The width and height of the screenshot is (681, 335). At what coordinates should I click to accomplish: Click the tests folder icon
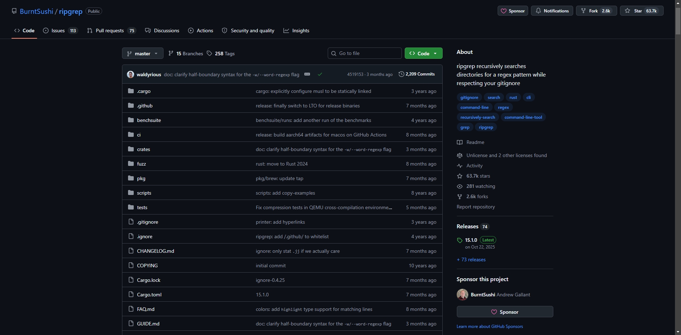[x=131, y=207]
